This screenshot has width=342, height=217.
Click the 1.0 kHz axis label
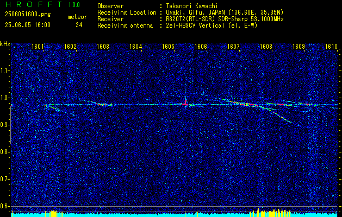point(5,98)
